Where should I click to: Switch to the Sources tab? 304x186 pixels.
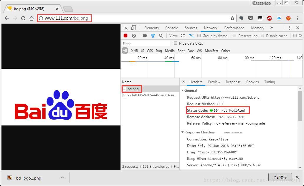pos(191,28)
